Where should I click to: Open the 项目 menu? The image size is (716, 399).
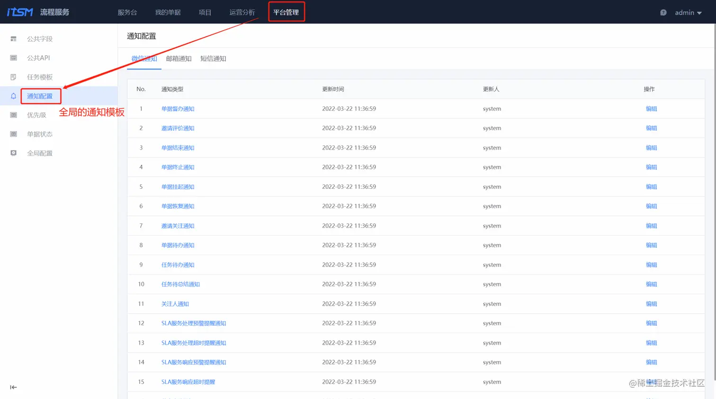click(x=205, y=12)
